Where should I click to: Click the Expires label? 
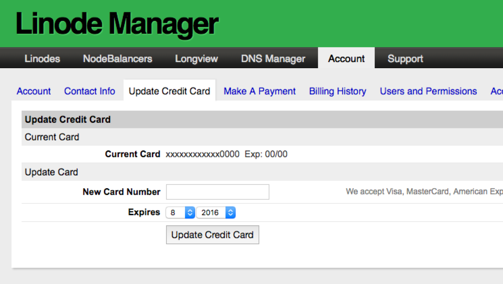144,212
